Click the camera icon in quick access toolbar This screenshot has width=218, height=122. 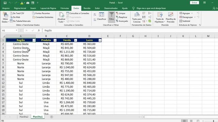pos(28,3)
